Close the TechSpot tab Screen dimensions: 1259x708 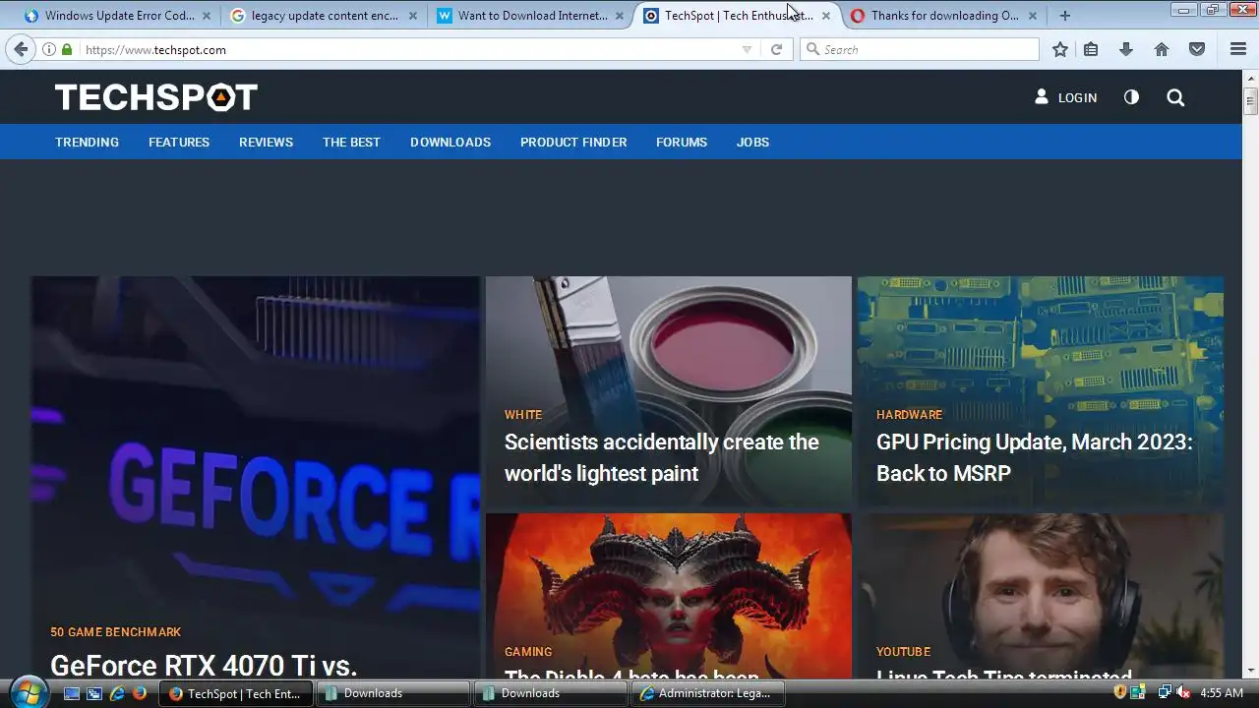point(826,16)
